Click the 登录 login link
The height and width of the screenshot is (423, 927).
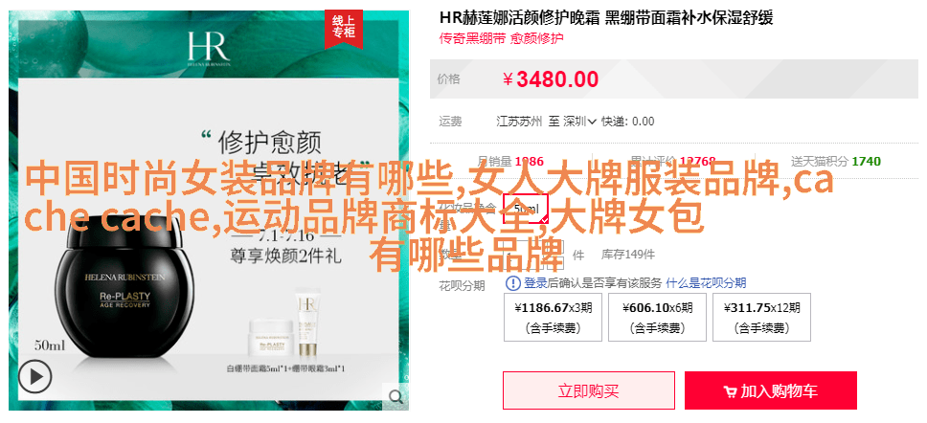tap(535, 283)
